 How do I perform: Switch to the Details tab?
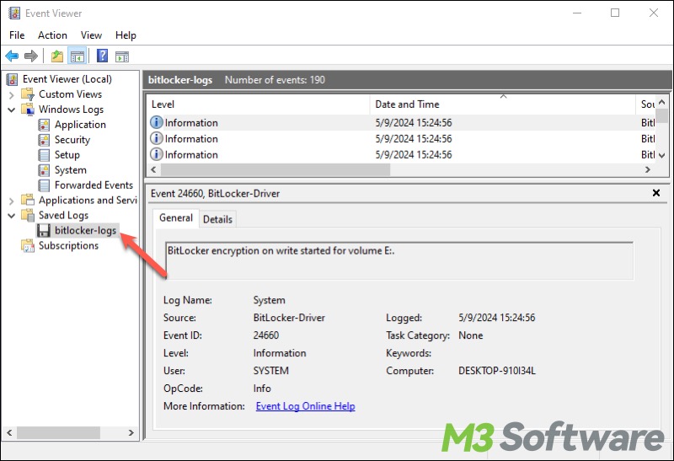pos(217,219)
